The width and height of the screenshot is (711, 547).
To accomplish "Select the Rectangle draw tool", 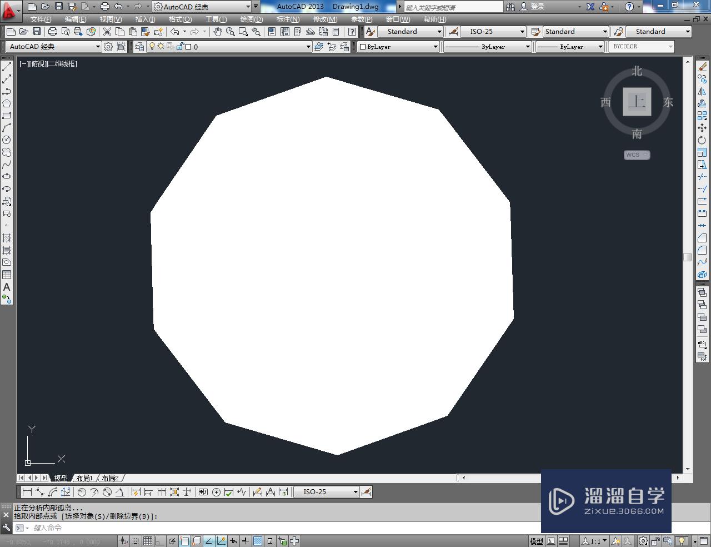I will (x=7, y=116).
